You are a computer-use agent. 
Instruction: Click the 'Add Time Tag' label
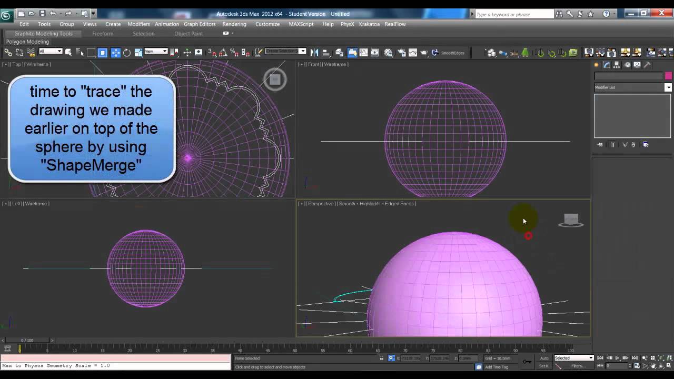pos(497,367)
